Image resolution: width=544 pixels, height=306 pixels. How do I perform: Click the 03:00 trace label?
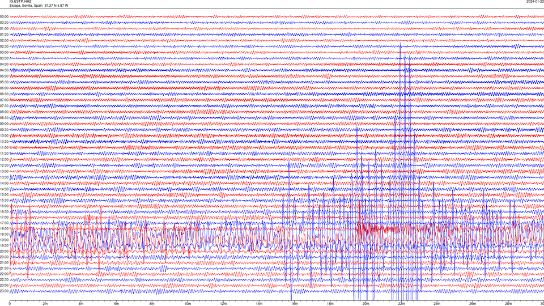4,52
